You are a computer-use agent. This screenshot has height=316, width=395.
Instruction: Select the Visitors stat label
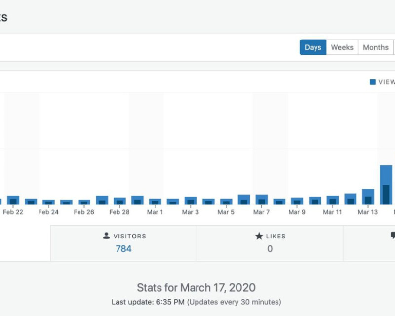(x=129, y=236)
